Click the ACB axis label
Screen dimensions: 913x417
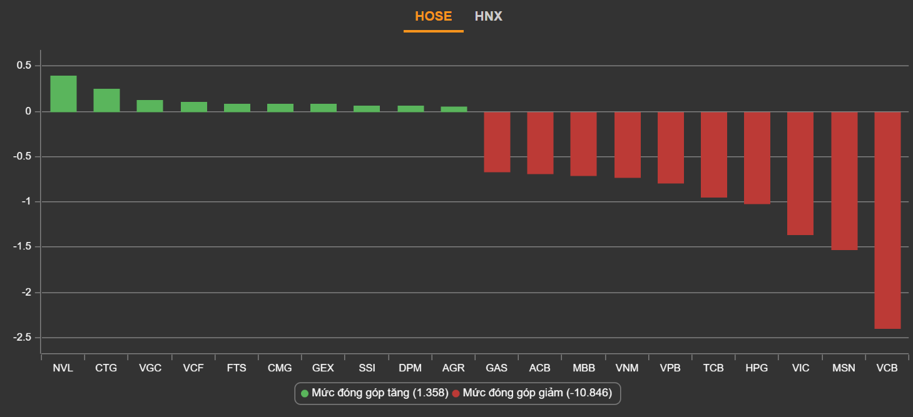tap(540, 368)
